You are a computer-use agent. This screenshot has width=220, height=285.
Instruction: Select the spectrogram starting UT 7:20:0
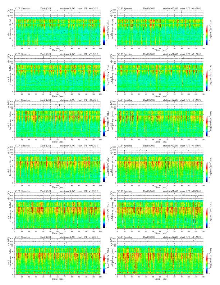click(x=58, y=77)
